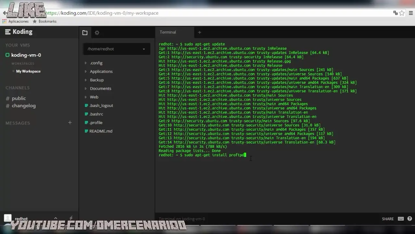Click the 'sudo apt-get update' command line
Image resolution: width=415 pixels, height=234 pixels.
(x=192, y=44)
